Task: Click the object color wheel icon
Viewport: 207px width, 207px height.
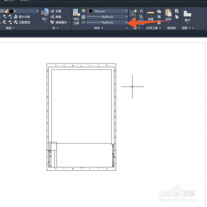Action: pyautogui.click(x=83, y=11)
